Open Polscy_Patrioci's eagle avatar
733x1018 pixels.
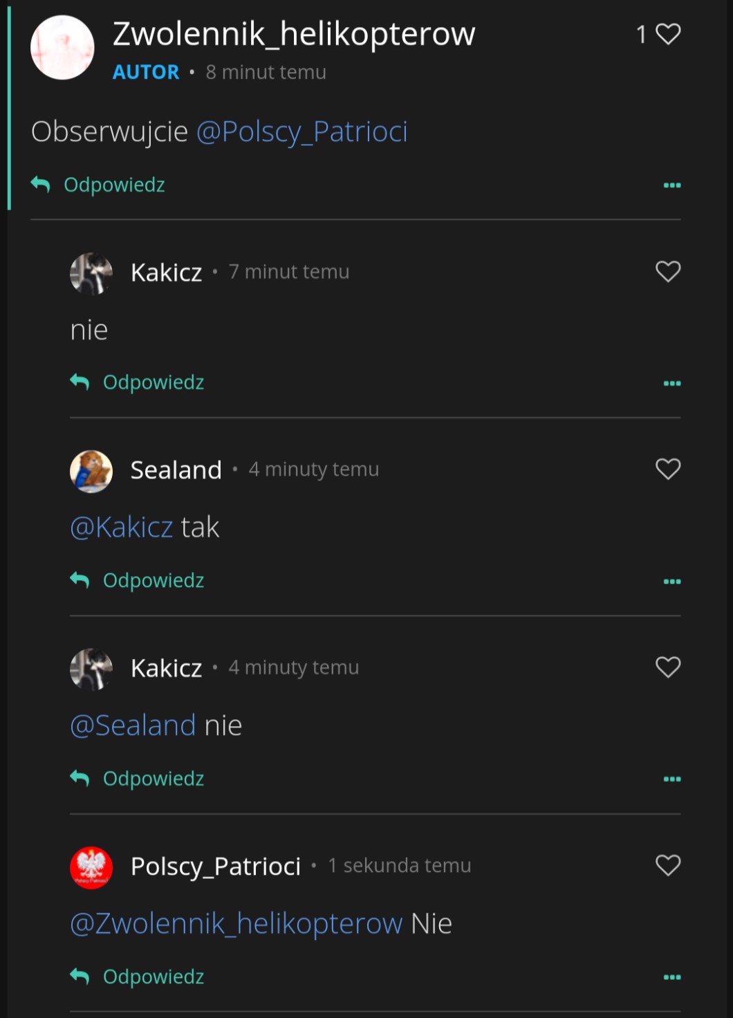[x=91, y=867]
